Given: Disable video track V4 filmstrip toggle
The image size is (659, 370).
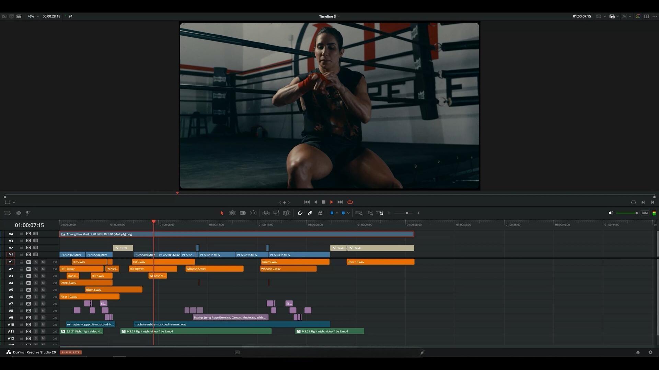Looking at the screenshot, I should point(36,234).
